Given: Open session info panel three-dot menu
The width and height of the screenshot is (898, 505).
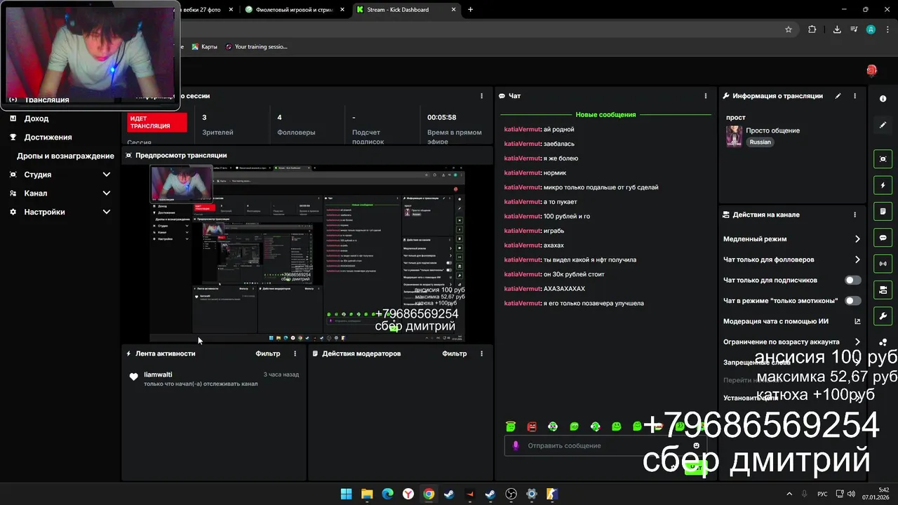Looking at the screenshot, I should pyautogui.click(x=481, y=96).
